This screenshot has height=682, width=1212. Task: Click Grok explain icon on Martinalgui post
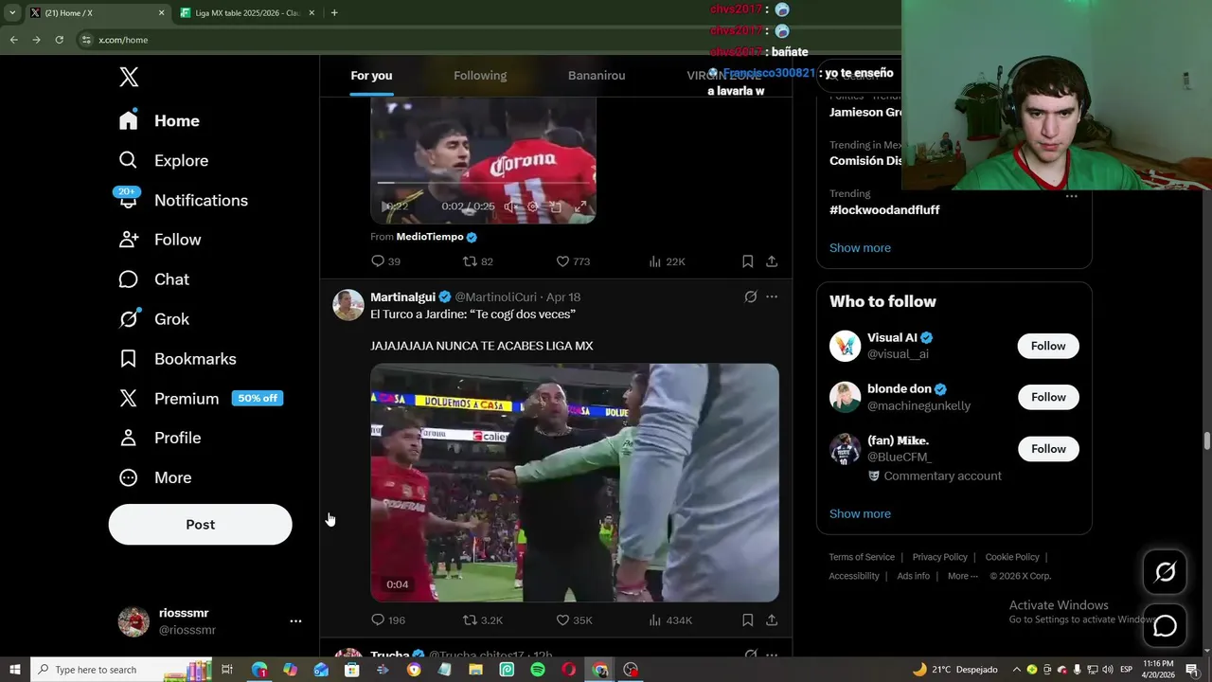(x=750, y=296)
